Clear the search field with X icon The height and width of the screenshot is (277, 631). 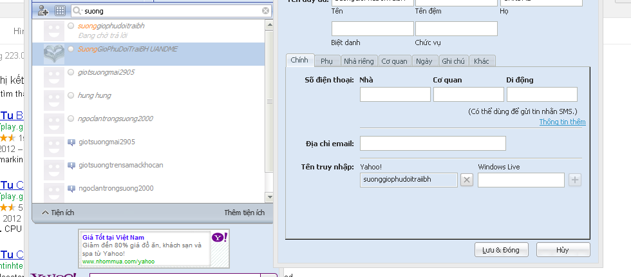265,11
